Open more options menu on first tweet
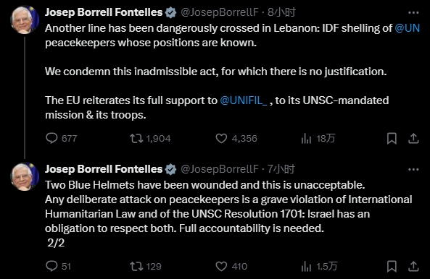 click(x=413, y=12)
